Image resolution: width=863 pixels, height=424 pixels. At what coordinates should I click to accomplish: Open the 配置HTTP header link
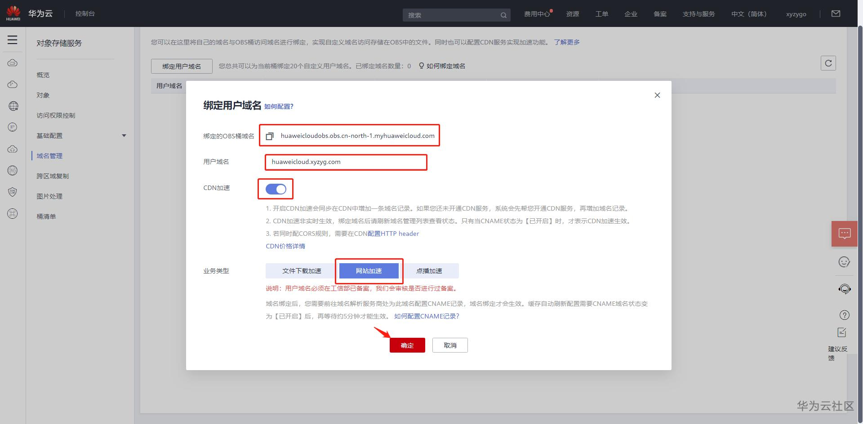(393, 234)
